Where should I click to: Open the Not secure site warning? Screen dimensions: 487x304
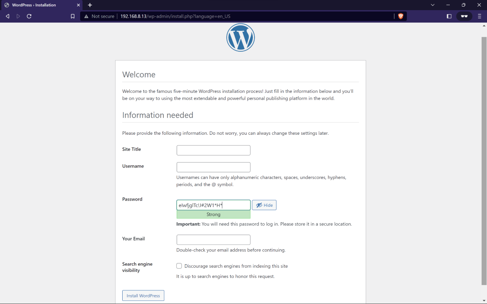99,16
